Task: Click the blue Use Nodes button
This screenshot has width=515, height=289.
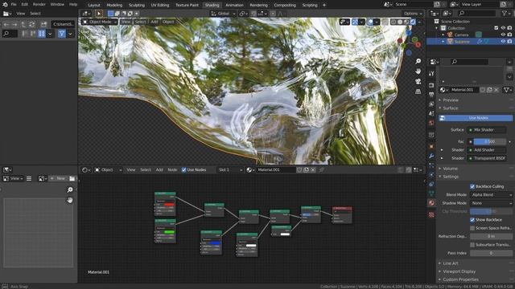Action: pyautogui.click(x=476, y=118)
